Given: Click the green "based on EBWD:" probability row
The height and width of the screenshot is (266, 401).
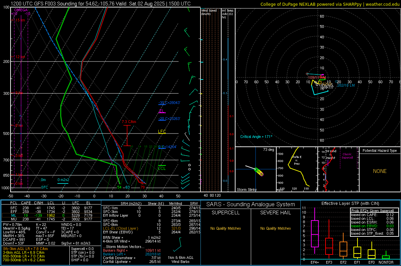Looking at the screenshot, I should click(372, 226).
